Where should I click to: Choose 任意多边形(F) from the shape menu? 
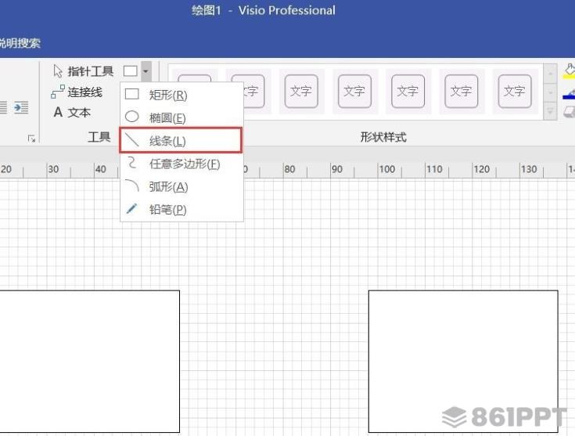tap(181, 164)
